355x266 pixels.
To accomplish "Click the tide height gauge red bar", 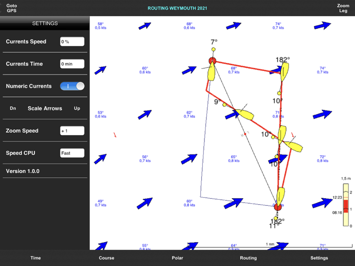I will pos(346,206).
